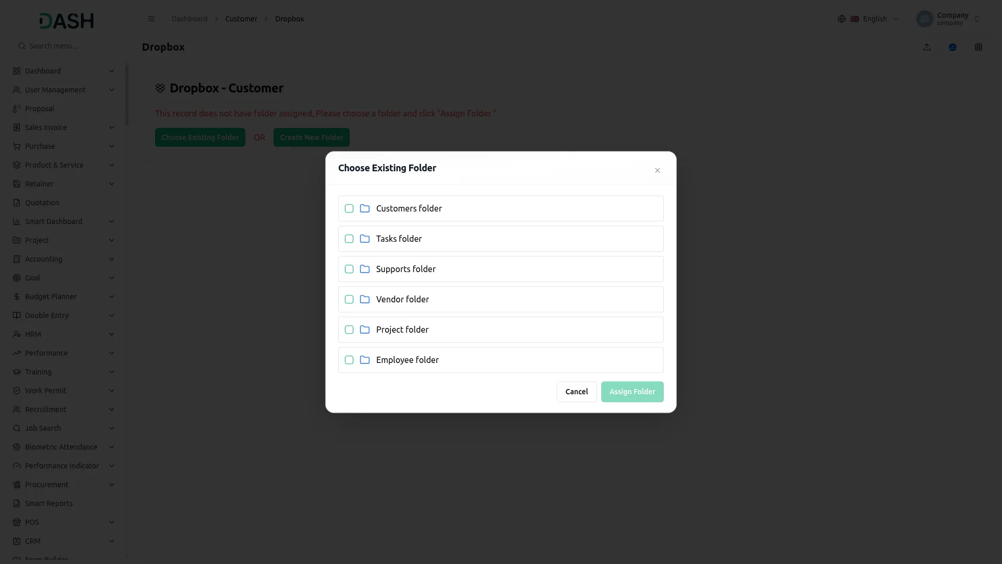Open the Company account dropdown

click(948, 19)
